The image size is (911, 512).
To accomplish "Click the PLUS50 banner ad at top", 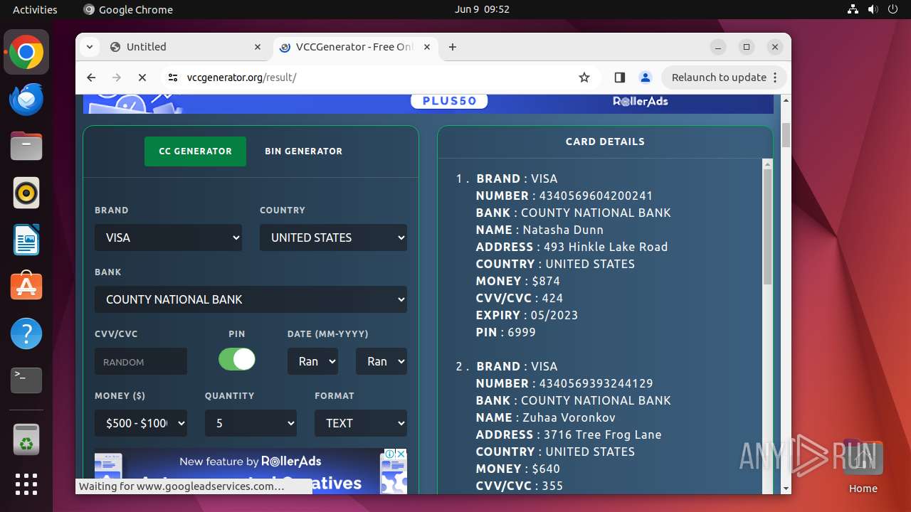I will 428,104.
